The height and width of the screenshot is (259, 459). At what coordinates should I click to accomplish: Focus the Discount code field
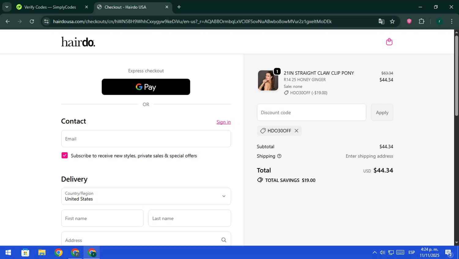pos(312,112)
